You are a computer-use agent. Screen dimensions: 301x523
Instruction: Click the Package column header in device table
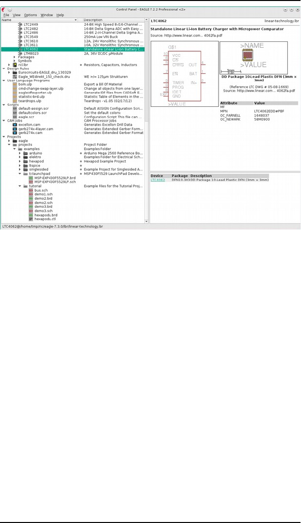[180, 176]
